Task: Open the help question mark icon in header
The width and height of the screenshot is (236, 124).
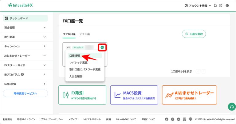Action: [221, 6]
